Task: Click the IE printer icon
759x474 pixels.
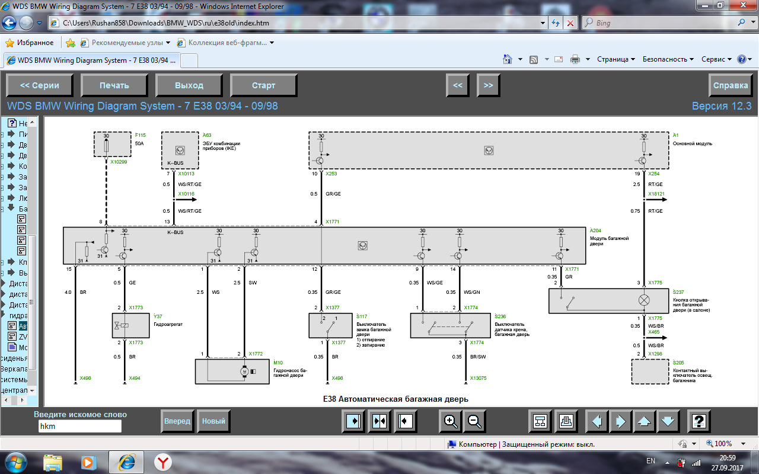Action: pyautogui.click(x=575, y=59)
